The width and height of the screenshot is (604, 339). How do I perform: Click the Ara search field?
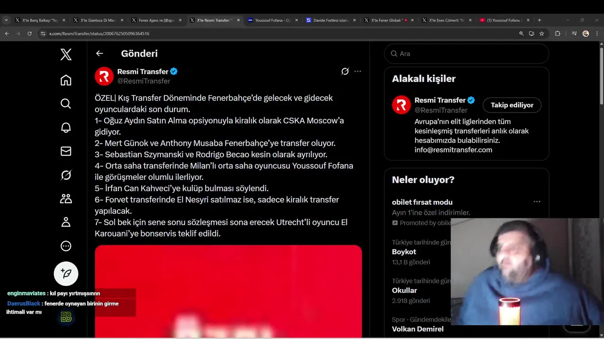click(x=467, y=54)
